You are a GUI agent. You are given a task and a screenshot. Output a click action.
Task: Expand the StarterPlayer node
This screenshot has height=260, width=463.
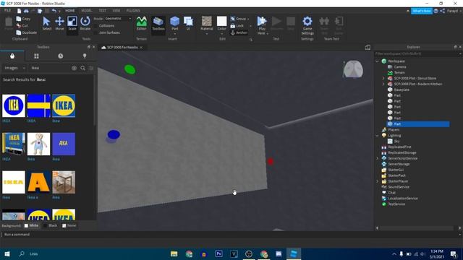(x=378, y=181)
